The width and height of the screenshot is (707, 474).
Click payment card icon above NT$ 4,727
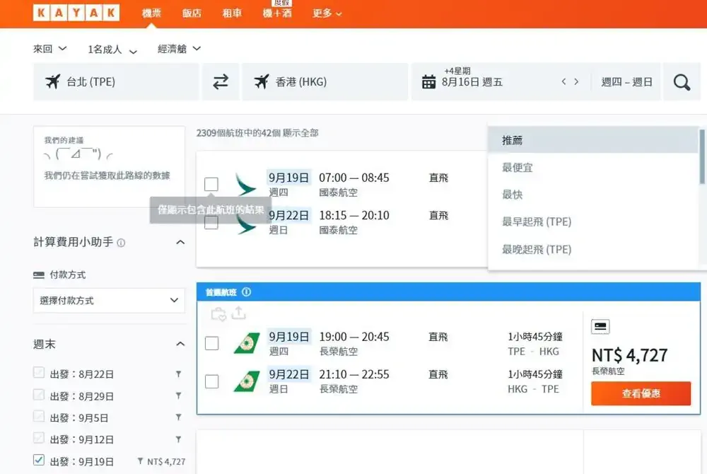click(600, 326)
